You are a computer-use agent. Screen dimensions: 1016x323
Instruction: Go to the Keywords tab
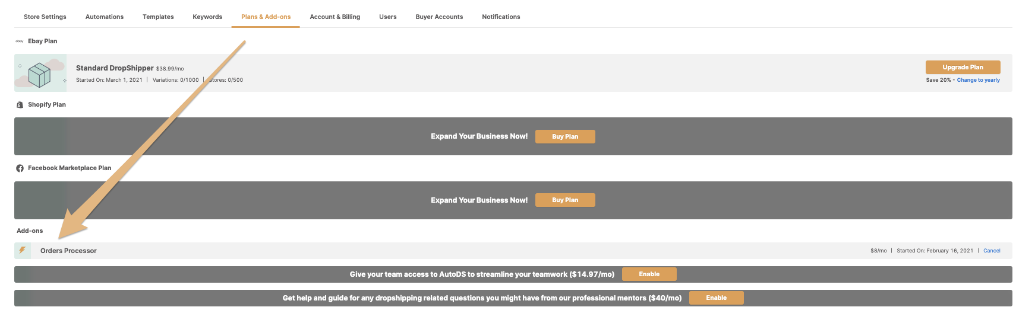pos(207,17)
